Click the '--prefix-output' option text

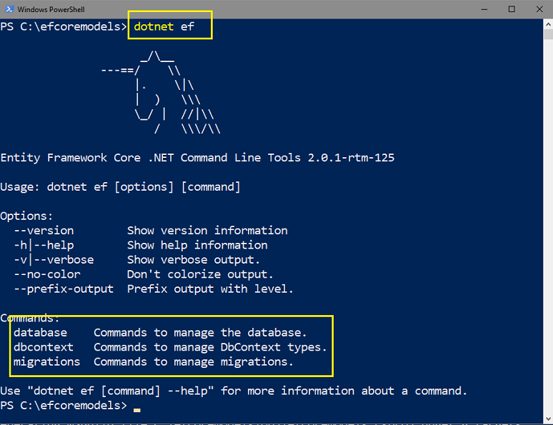pyautogui.click(x=64, y=289)
